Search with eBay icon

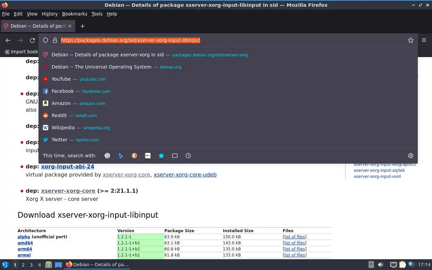tap(148, 156)
